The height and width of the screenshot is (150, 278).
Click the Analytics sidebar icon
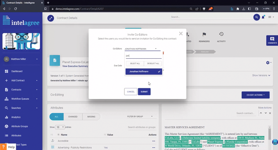click(7, 117)
